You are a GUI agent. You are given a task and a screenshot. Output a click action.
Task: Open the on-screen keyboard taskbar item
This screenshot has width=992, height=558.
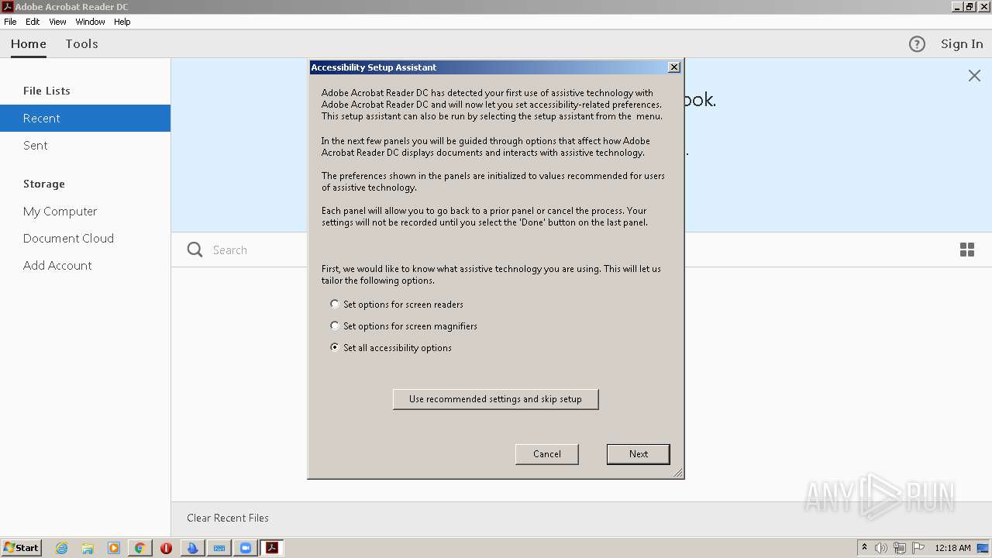(x=219, y=548)
